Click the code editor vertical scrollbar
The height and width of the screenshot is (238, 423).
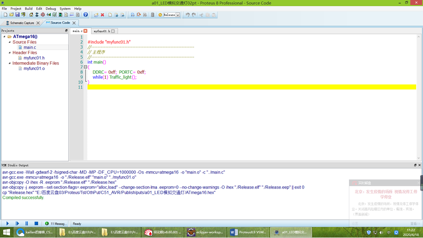419,97
